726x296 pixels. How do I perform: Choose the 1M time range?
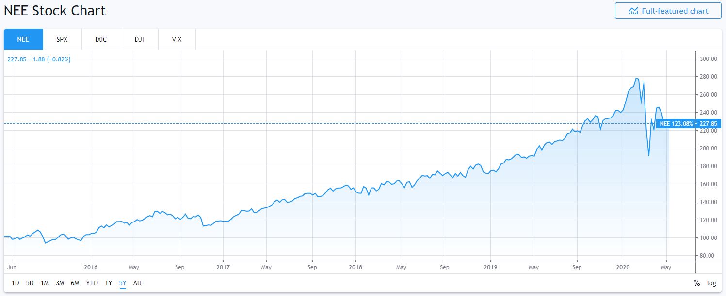point(45,283)
